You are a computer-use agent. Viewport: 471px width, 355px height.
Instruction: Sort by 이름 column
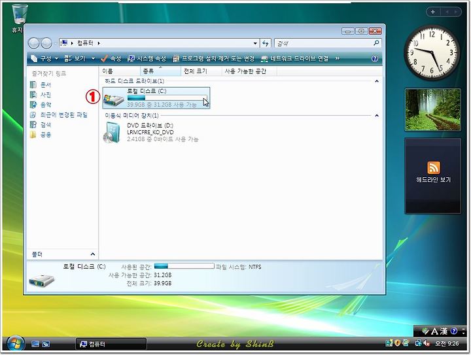click(x=120, y=71)
